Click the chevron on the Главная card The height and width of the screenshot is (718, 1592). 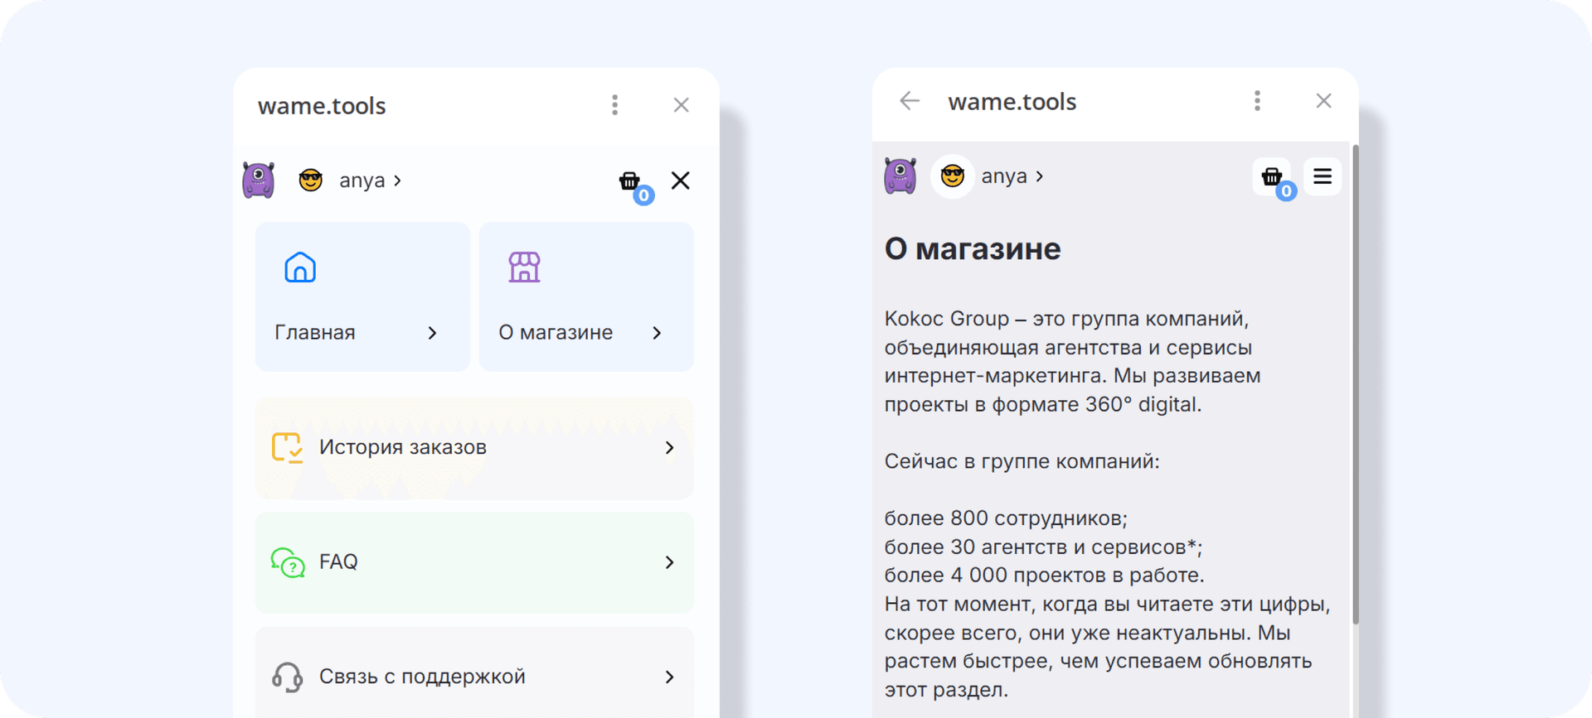[432, 333]
